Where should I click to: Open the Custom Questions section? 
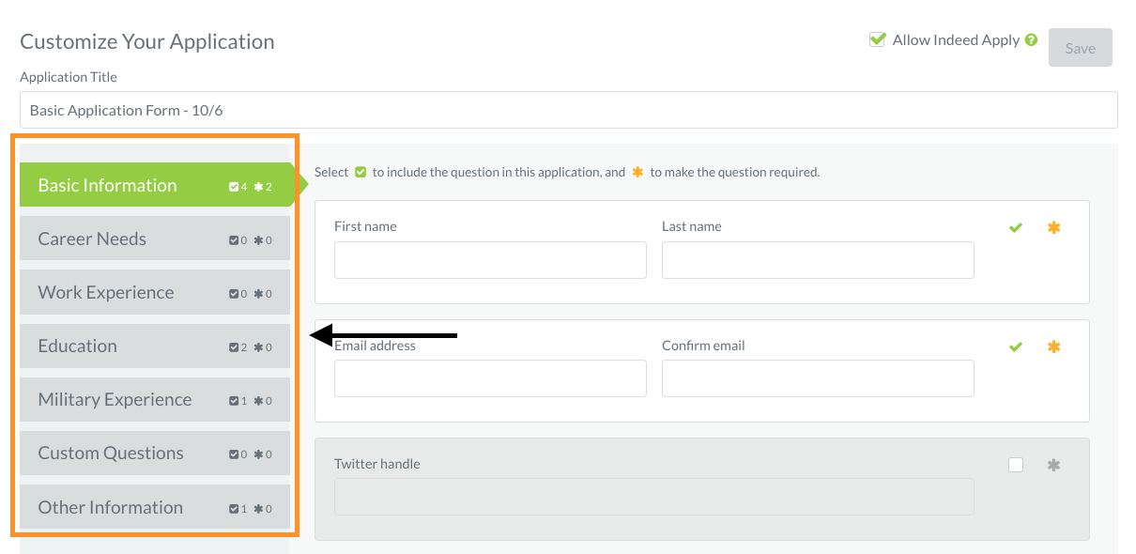pos(155,453)
